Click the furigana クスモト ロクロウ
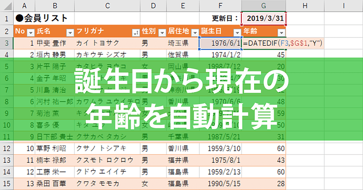This screenshot has height=190, width=363. coord(105,160)
